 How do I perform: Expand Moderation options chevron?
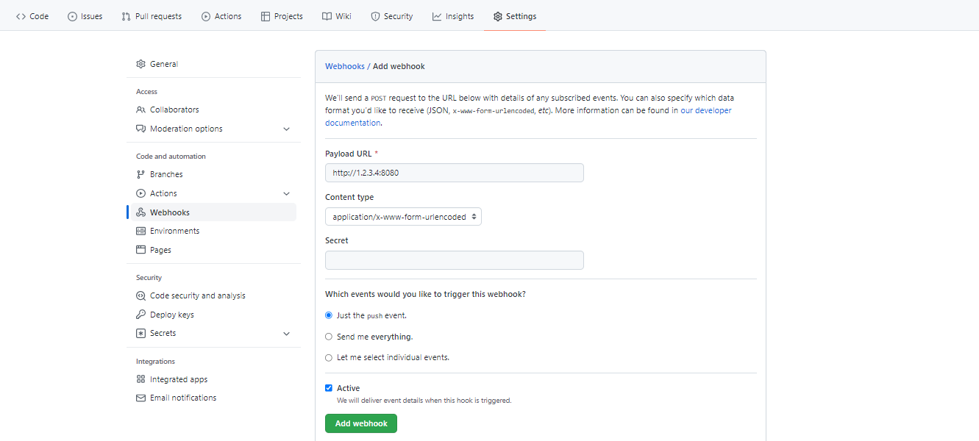click(286, 129)
